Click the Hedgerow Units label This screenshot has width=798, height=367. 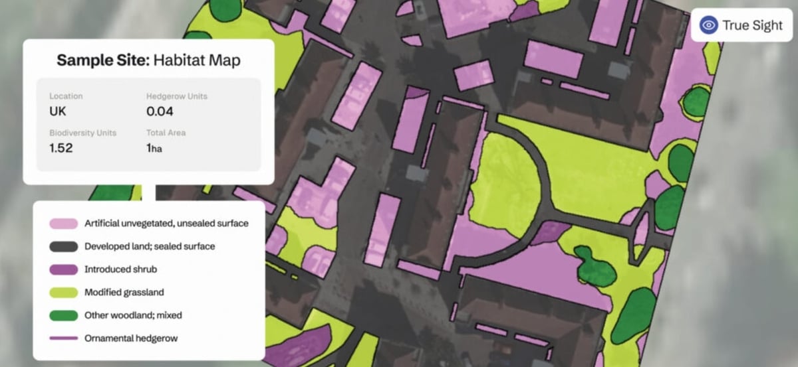[x=177, y=96]
